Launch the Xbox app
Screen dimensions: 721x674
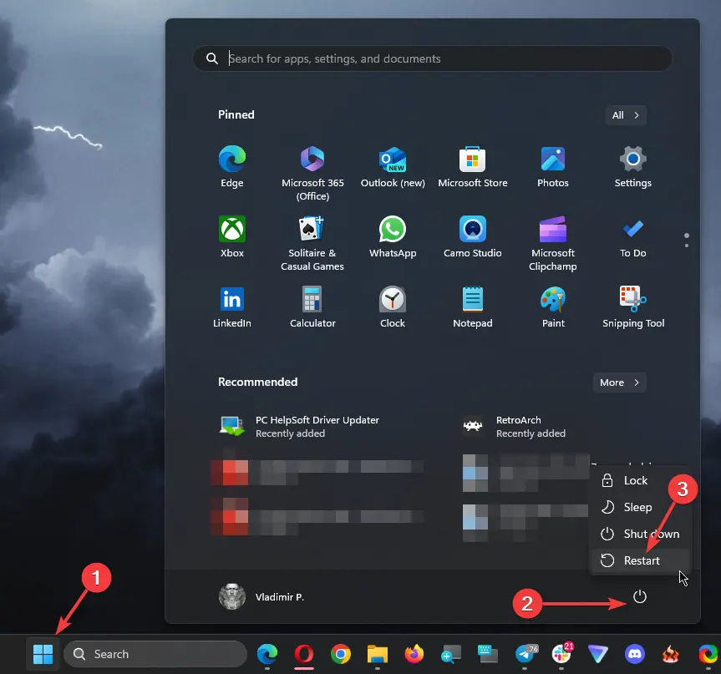(231, 236)
